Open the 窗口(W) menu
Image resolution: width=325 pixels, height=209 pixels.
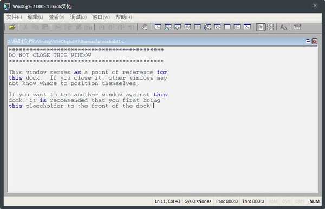pyautogui.click(x=101, y=17)
